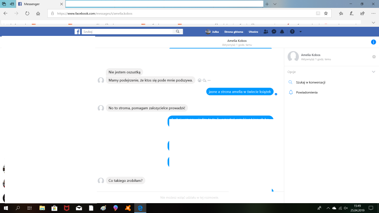
Task: Open conversation settings gear icon
Action: (374, 57)
